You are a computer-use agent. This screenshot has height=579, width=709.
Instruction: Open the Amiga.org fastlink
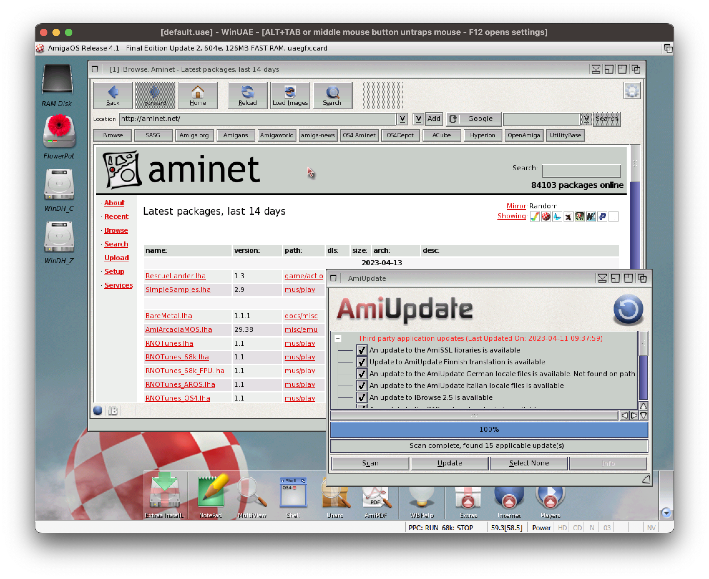(x=194, y=135)
